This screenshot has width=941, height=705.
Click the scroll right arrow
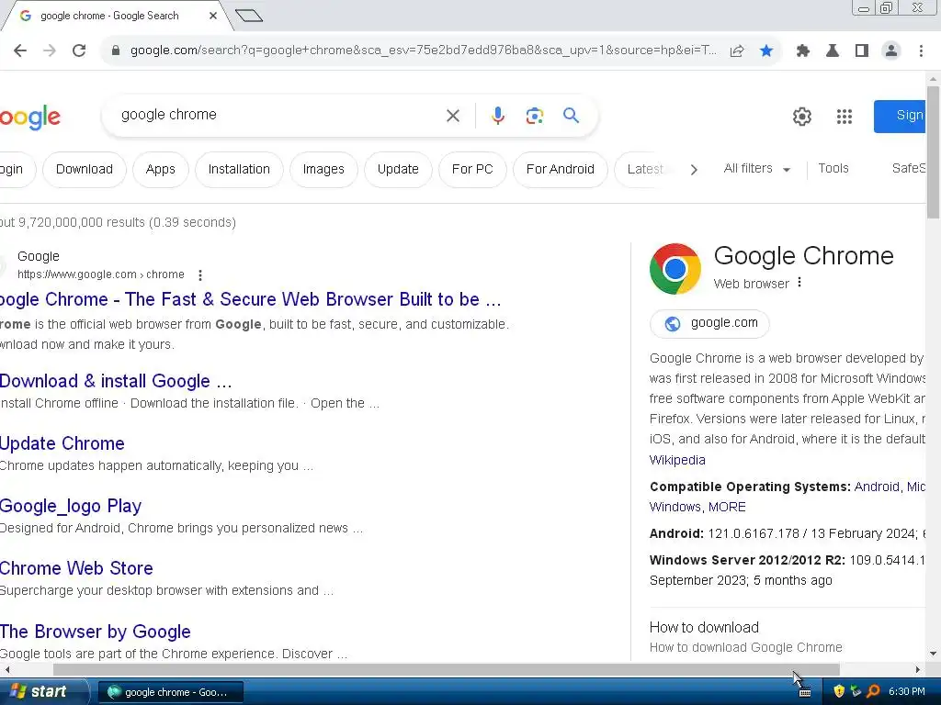click(x=918, y=669)
